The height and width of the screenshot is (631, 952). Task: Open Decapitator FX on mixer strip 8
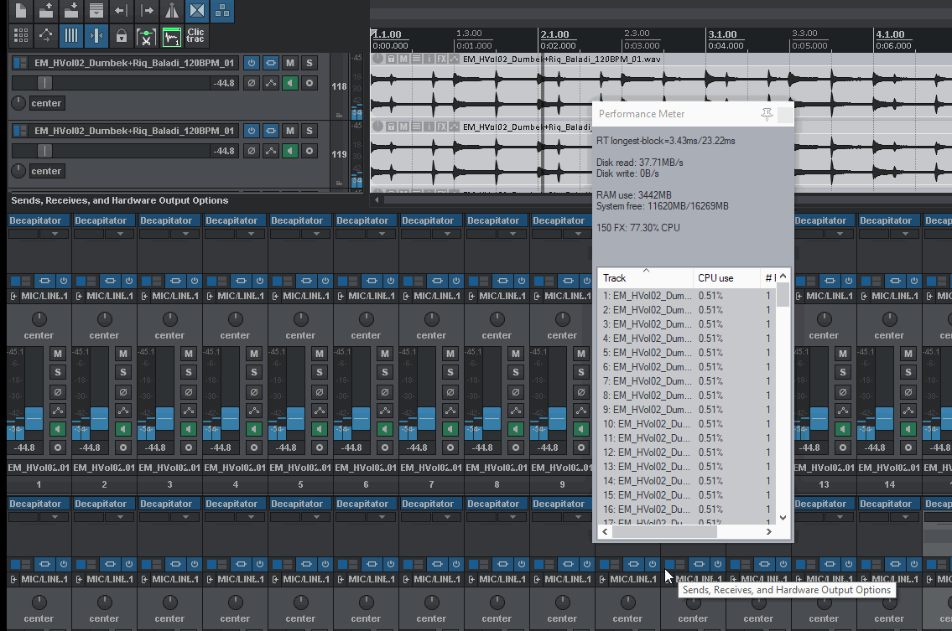click(x=497, y=220)
